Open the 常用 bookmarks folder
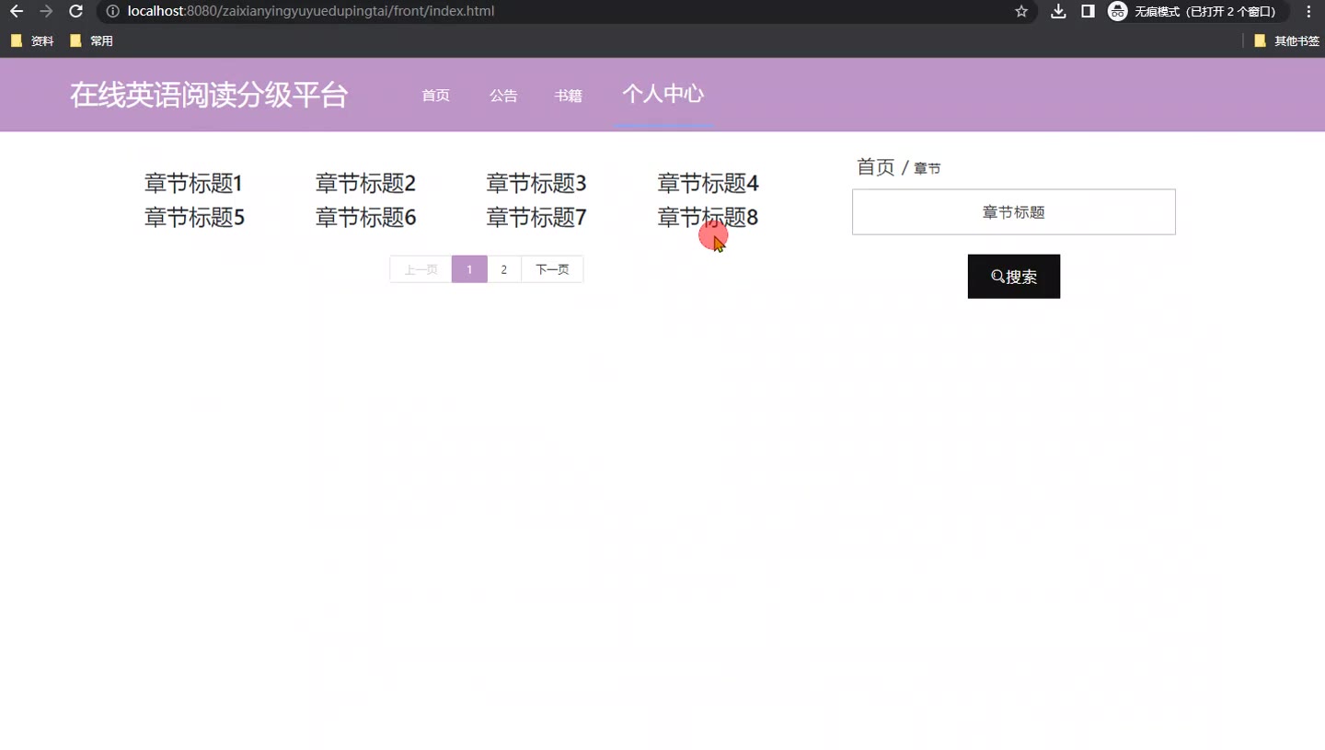Viewport: 1325px width, 750px height. (91, 41)
